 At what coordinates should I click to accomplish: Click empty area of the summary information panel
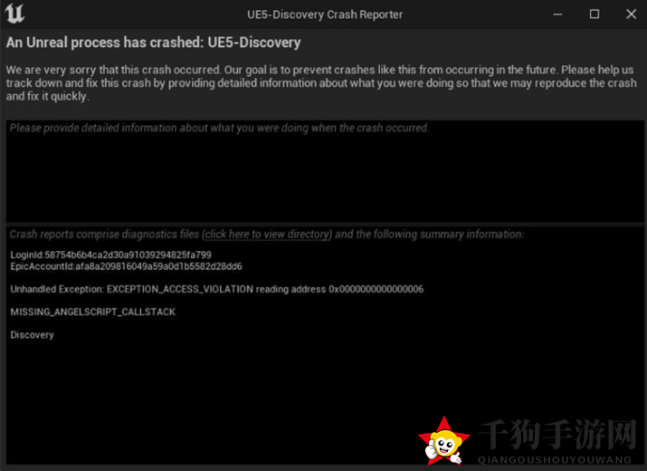[x=248, y=392]
